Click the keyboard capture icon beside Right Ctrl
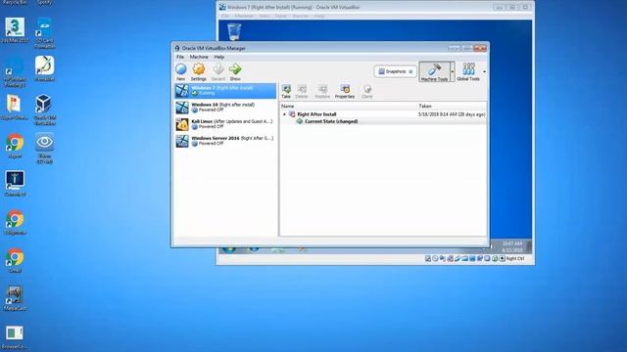 (x=503, y=258)
